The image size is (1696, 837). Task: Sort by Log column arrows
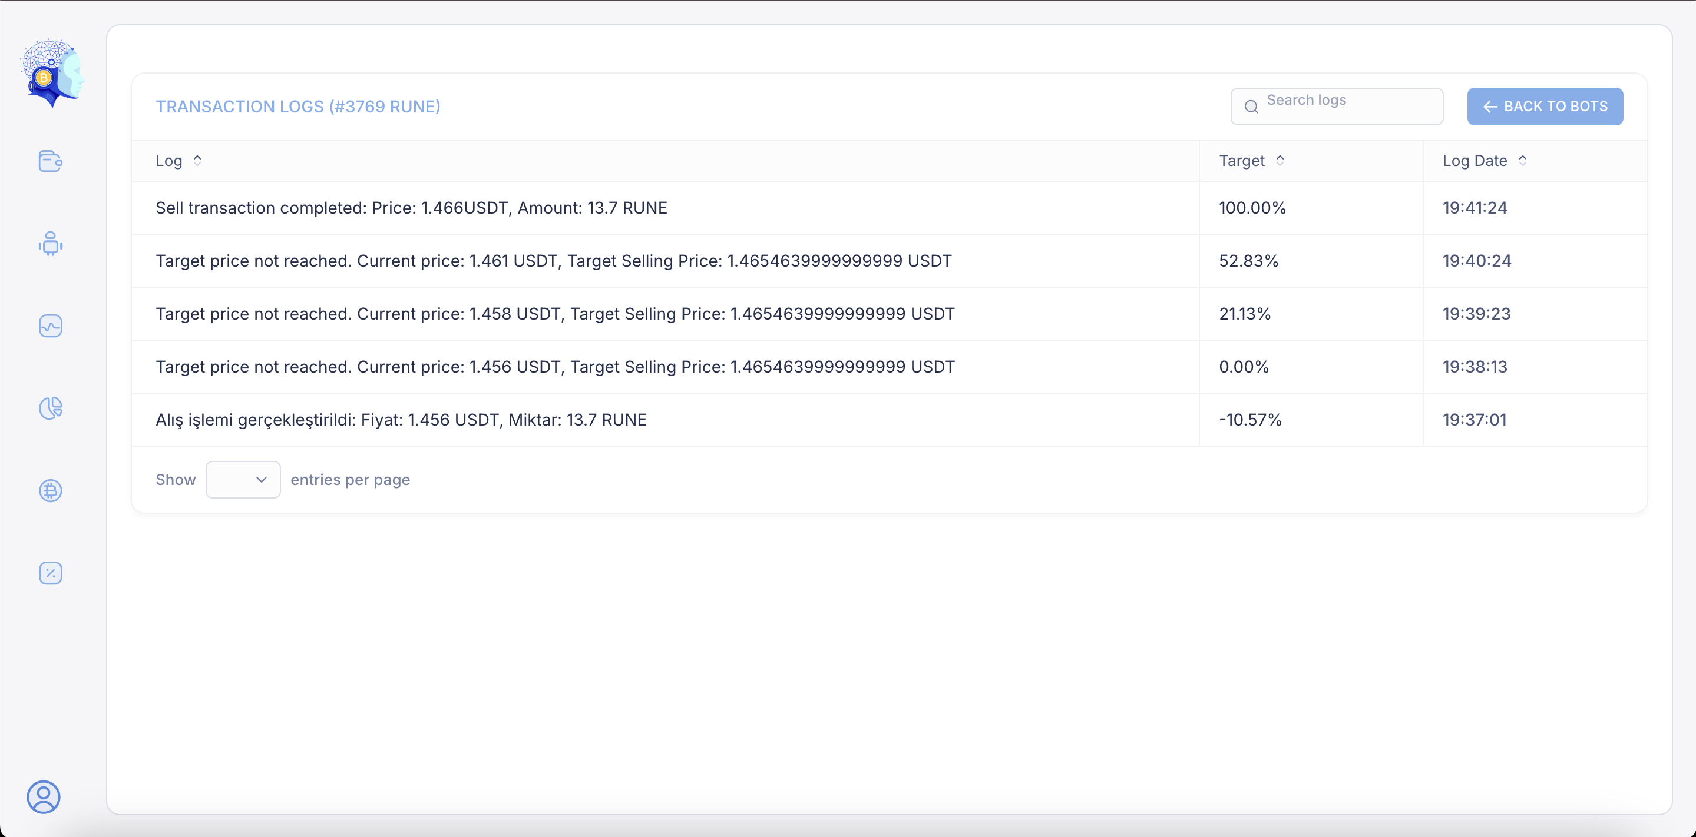click(x=197, y=160)
